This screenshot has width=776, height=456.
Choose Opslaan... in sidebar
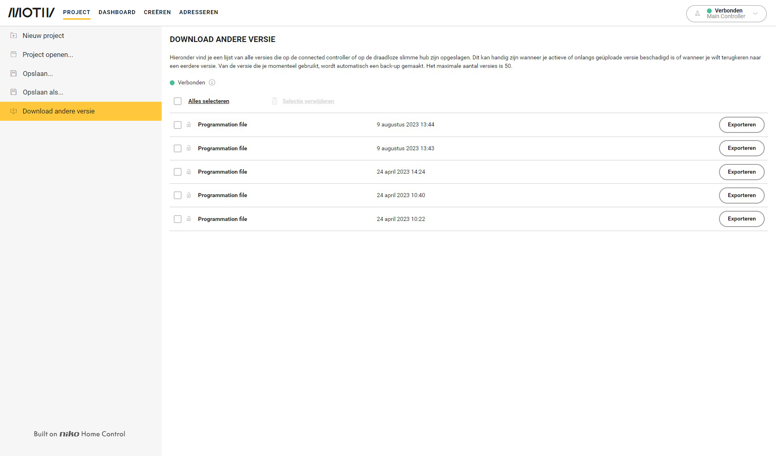[81, 74]
